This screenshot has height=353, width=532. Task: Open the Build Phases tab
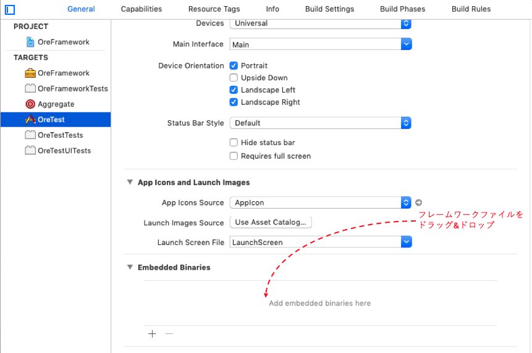402,9
